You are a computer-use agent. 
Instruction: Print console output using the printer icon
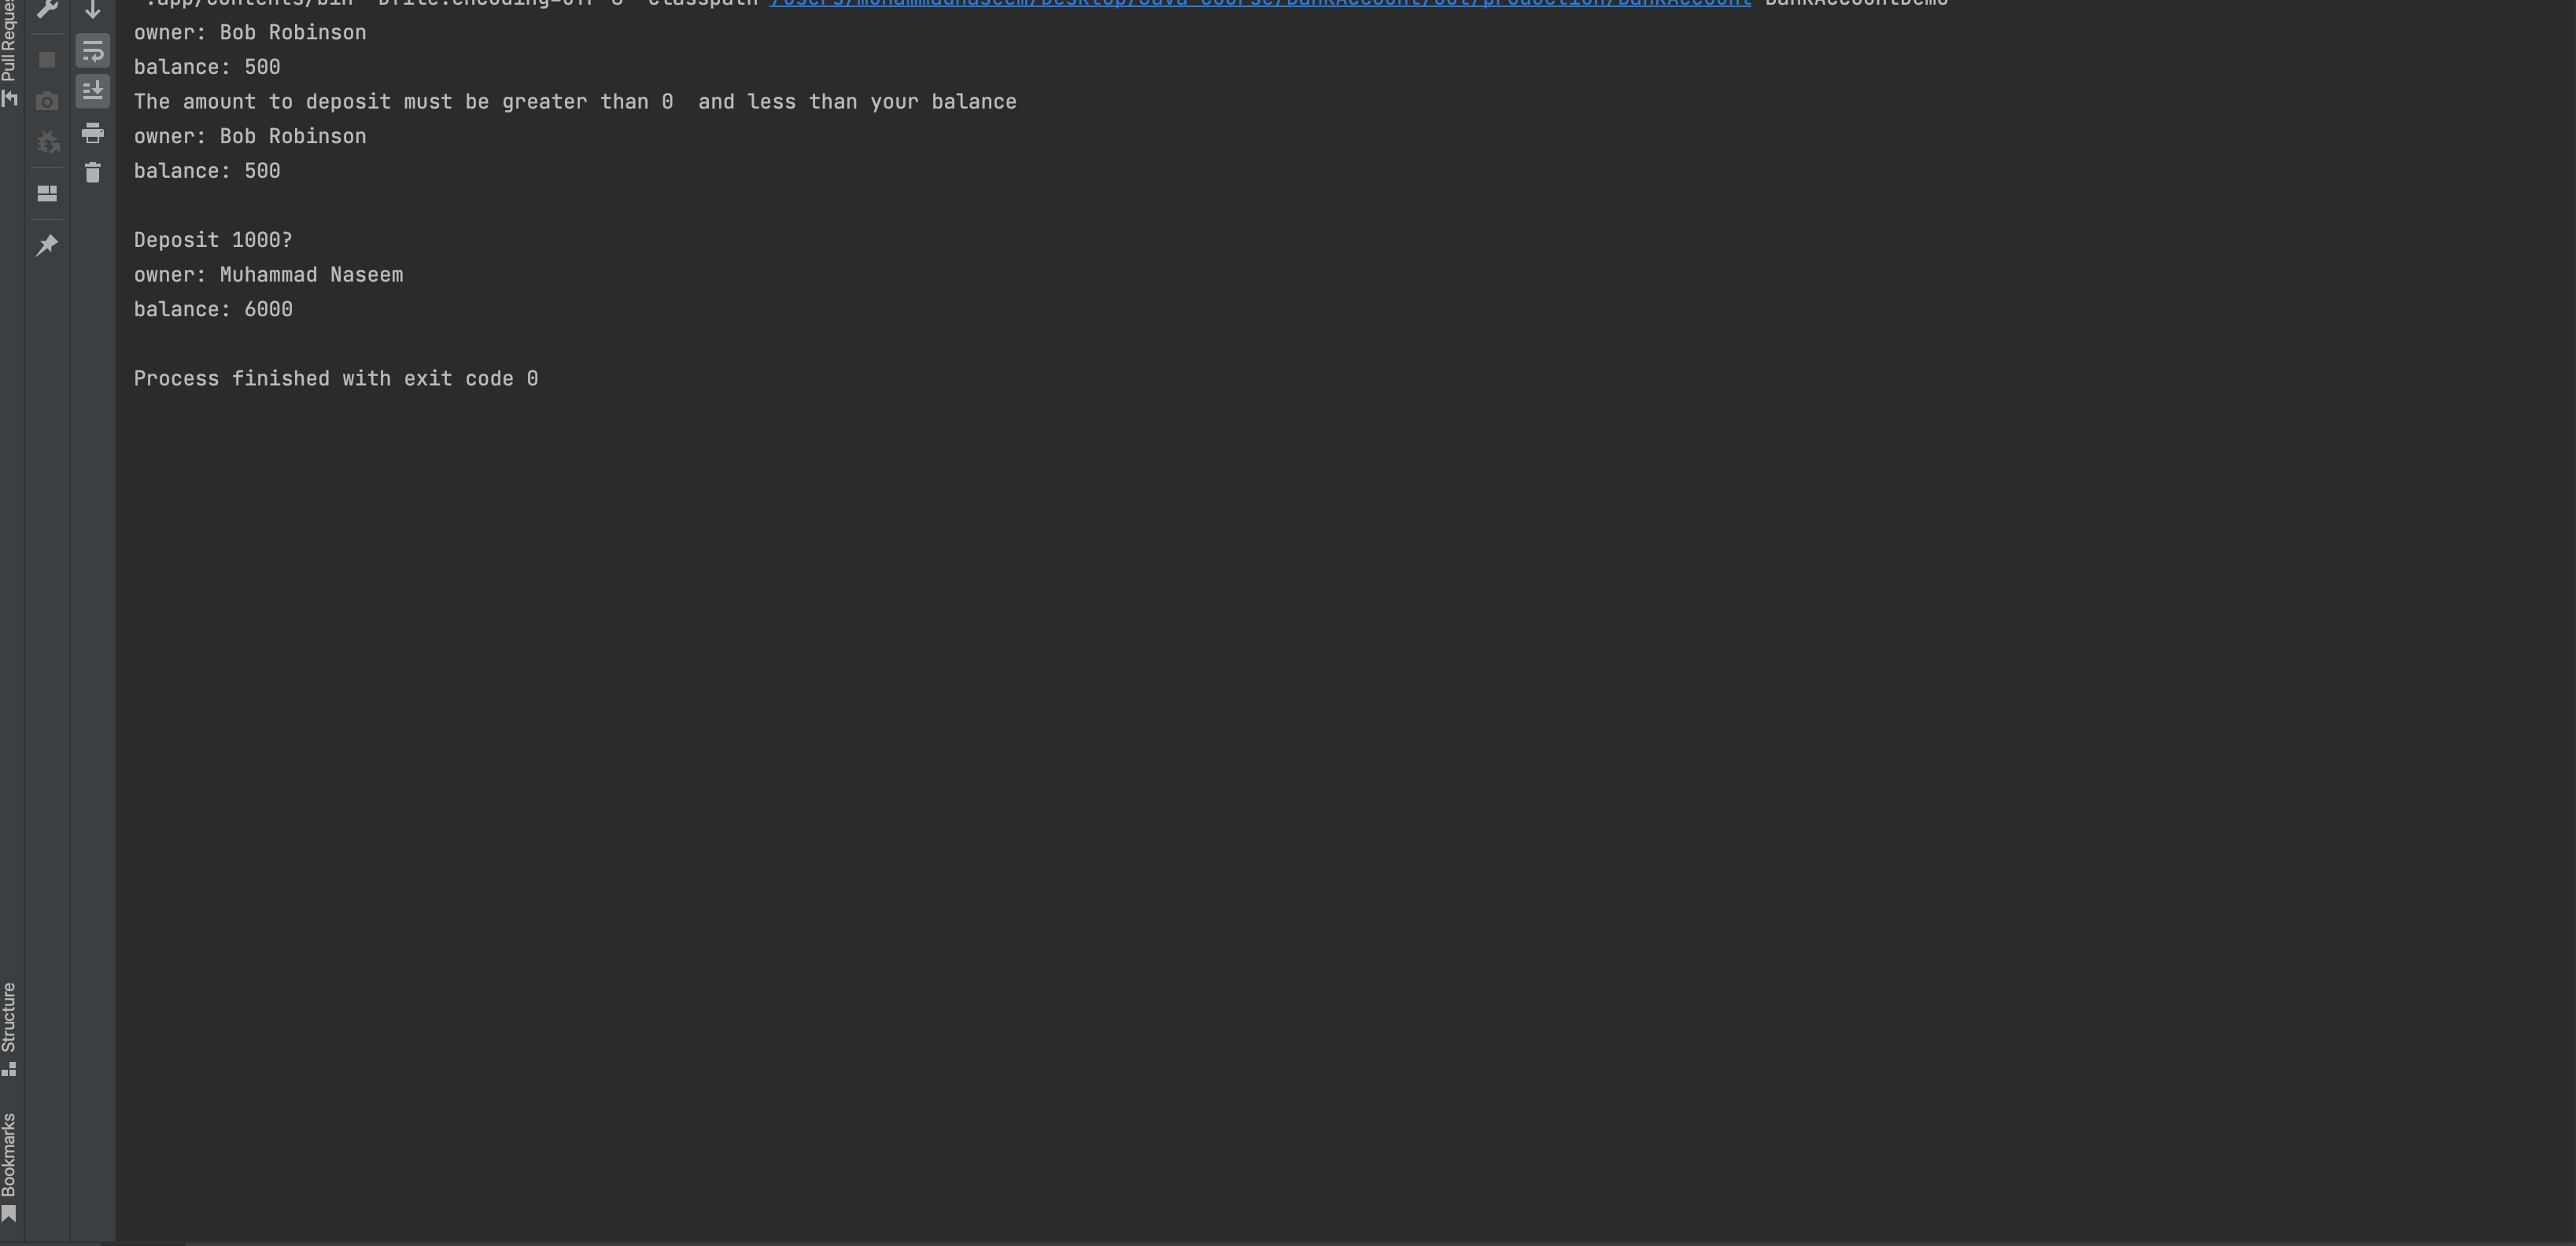(93, 132)
